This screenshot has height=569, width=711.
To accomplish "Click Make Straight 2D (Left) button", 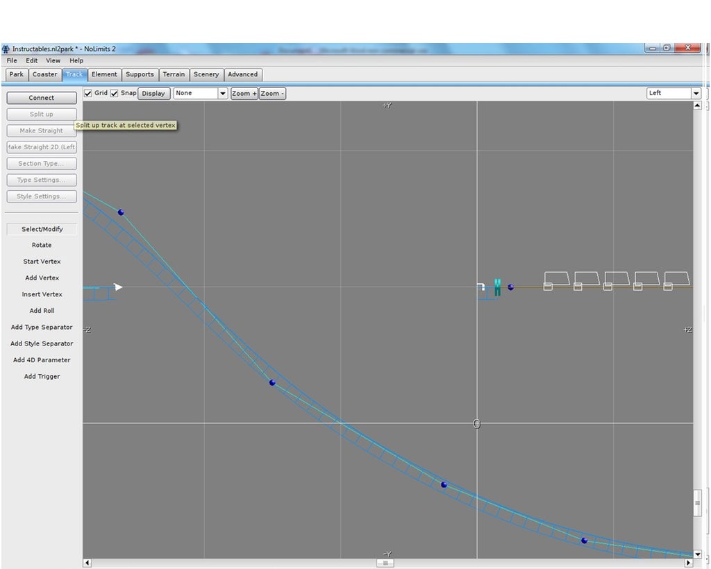I will tap(42, 147).
